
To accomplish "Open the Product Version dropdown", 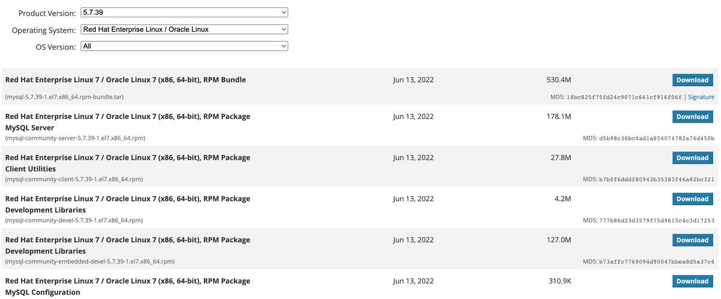I will coord(184,13).
